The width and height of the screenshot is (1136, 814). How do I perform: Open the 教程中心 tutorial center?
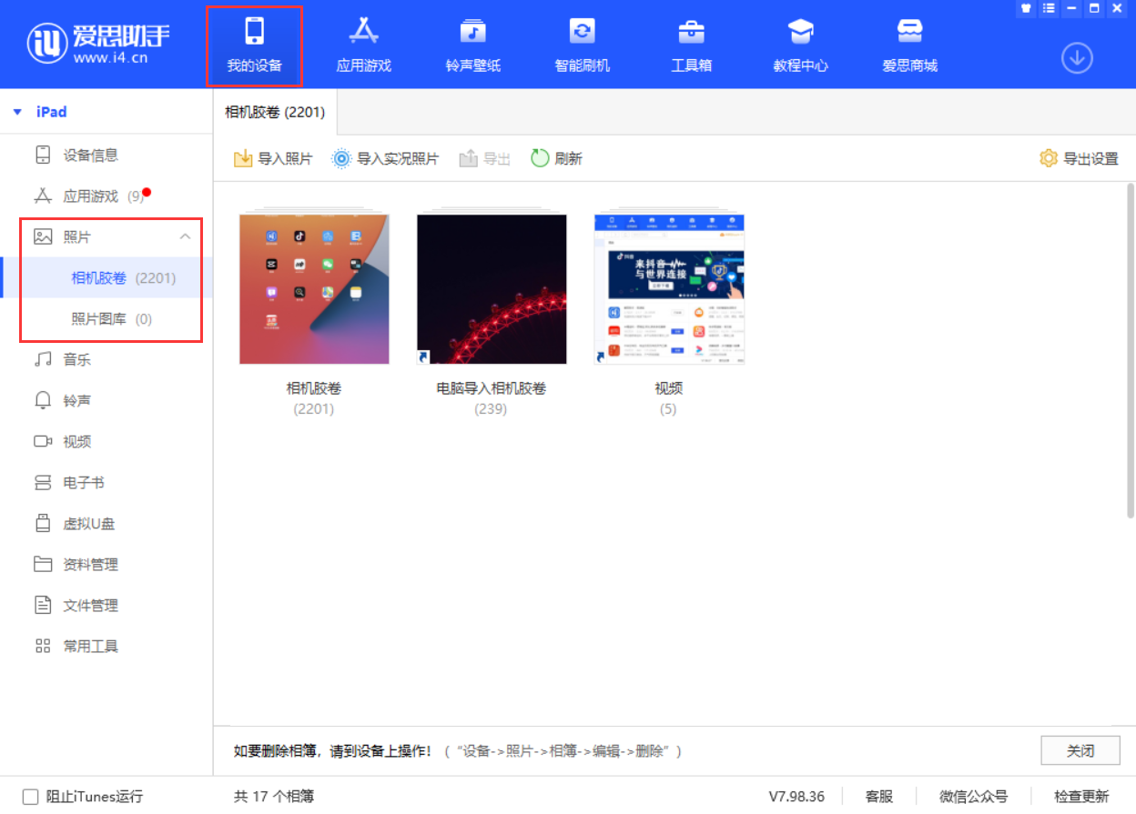[x=800, y=44]
